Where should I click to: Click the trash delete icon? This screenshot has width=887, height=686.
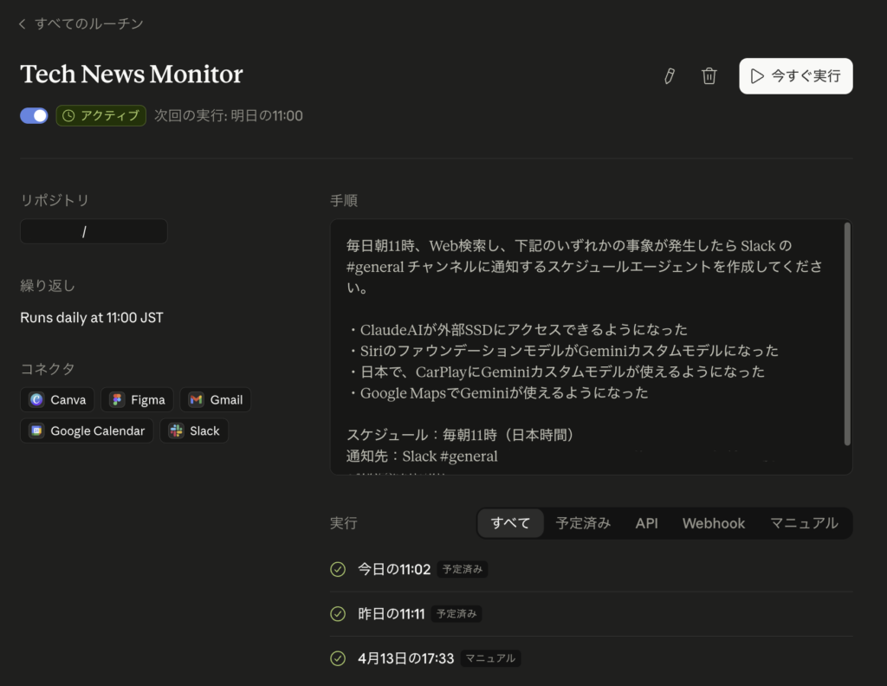(709, 76)
